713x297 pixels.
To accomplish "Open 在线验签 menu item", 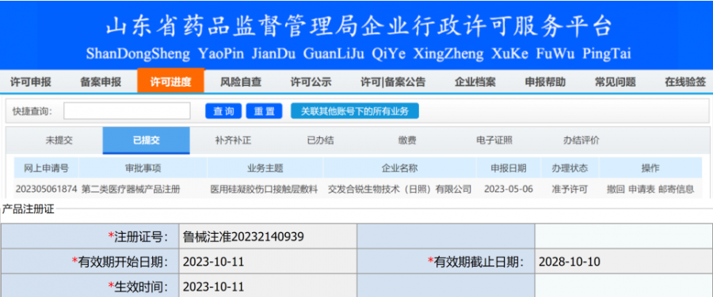I will pyautogui.click(x=685, y=82).
